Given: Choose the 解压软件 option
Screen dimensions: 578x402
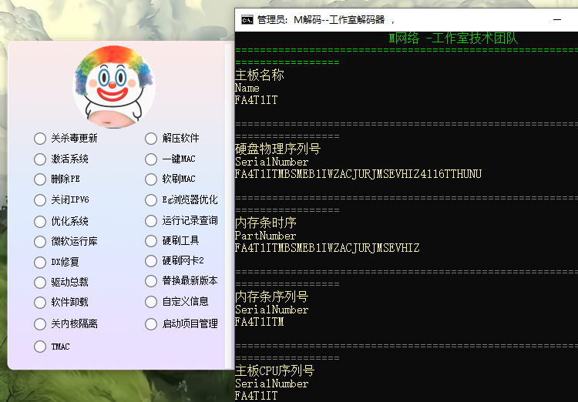Looking at the screenshot, I should [152, 139].
